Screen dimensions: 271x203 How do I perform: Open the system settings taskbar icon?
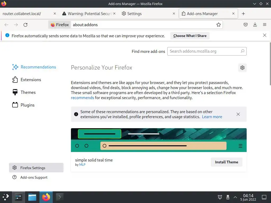pos(19,197)
